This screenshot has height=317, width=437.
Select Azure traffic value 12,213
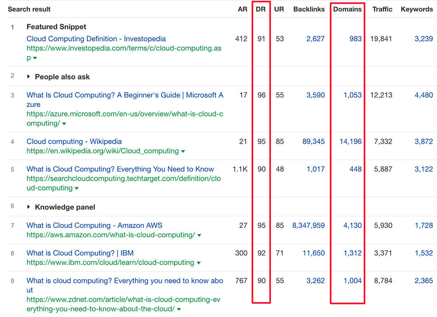click(381, 95)
